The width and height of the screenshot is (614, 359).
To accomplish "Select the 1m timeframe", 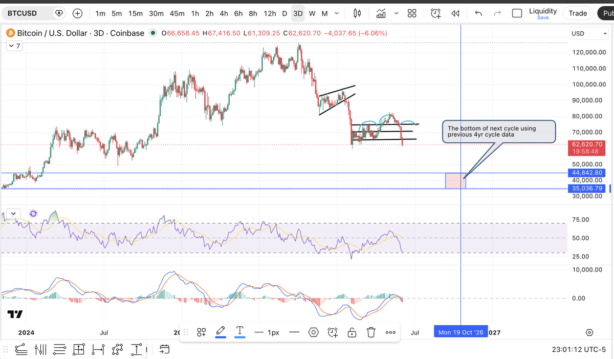I will (x=100, y=13).
